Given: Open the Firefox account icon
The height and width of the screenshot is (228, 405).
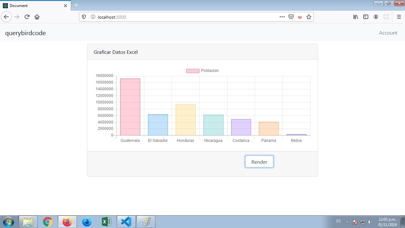Looking at the screenshot, I should point(376,17).
